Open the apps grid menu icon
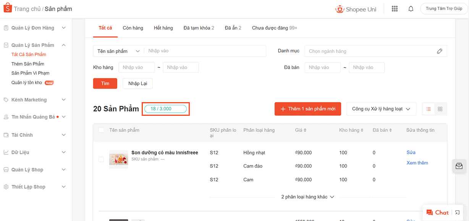This screenshot has height=221, width=469. (x=395, y=9)
